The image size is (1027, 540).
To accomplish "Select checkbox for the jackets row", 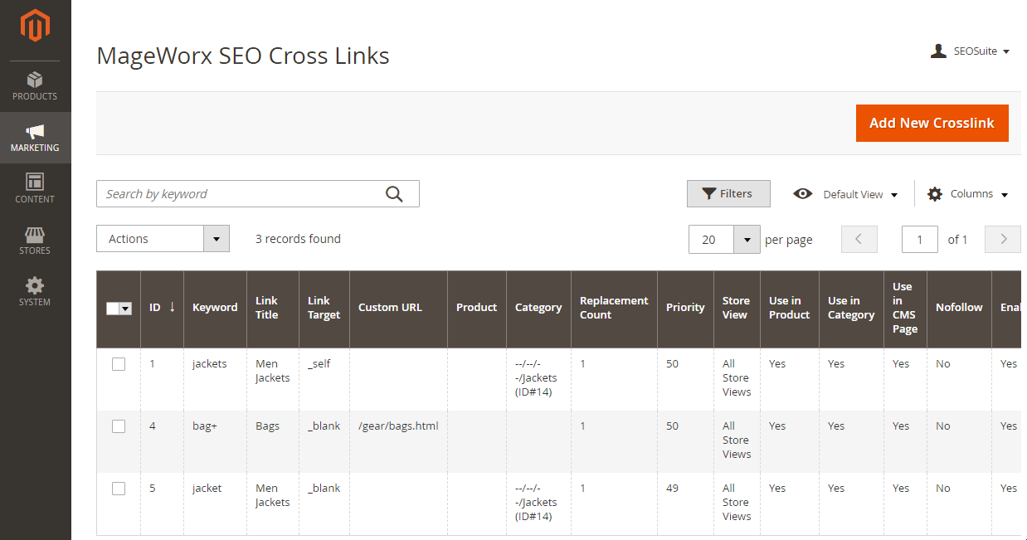I will [119, 364].
